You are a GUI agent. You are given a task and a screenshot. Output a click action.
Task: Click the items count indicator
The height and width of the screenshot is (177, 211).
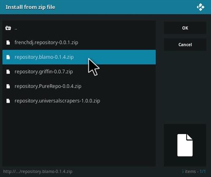tap(194, 172)
